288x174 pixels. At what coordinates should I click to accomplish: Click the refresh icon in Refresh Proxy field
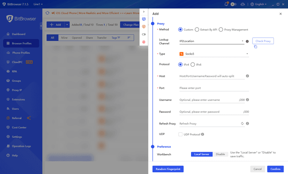(242, 123)
